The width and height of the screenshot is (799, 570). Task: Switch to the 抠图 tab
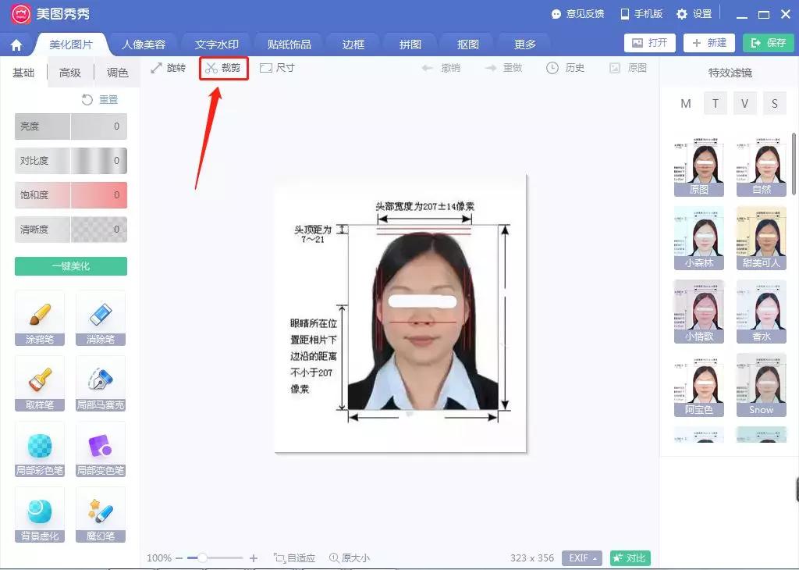point(468,45)
